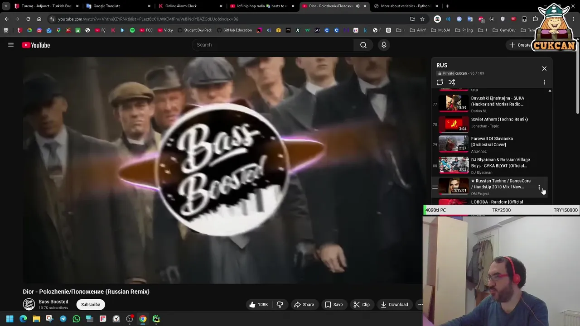Screen dimensions: 580x326
Task: Focus the YouTube Search field
Action: [273, 45]
